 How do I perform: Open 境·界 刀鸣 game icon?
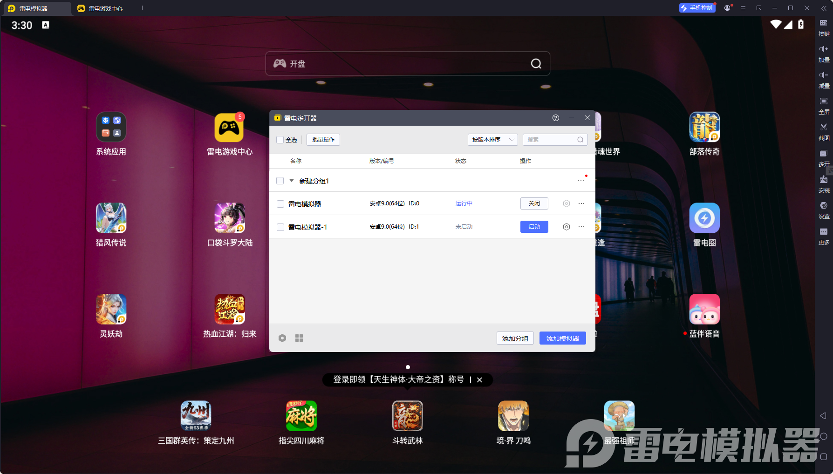(x=513, y=416)
